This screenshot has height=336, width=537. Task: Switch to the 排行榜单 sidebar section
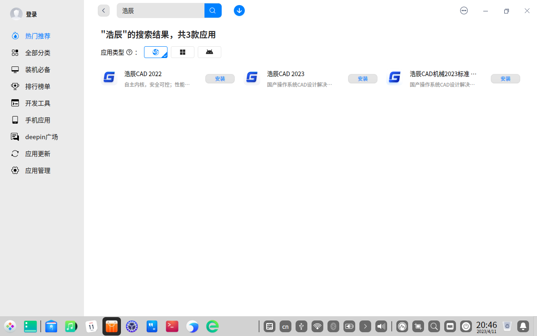pos(37,86)
